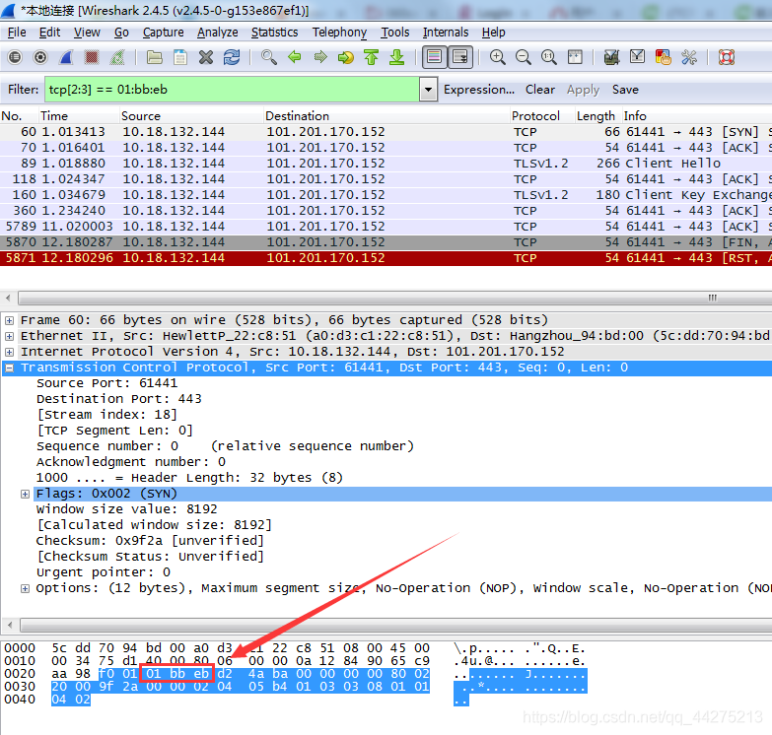Open the capture options icon

coord(40,57)
